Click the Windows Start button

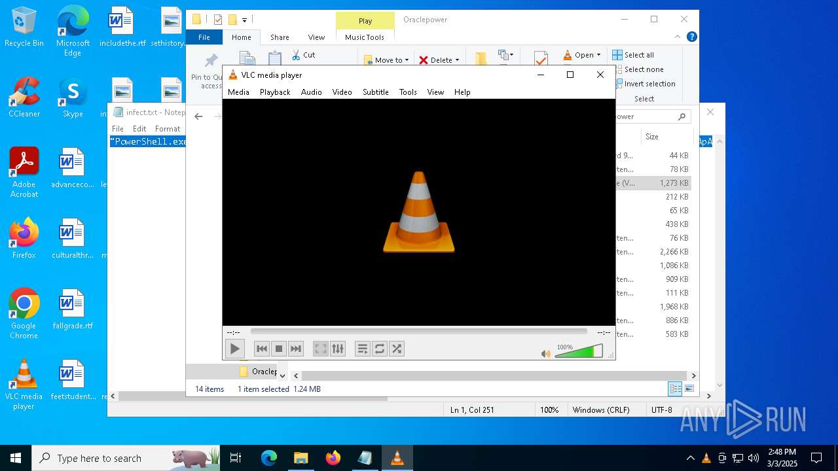(16, 458)
